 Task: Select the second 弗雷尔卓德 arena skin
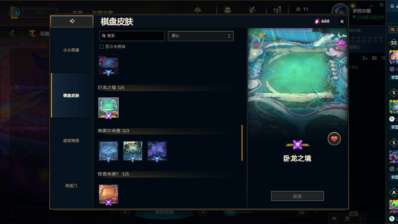pos(133,151)
